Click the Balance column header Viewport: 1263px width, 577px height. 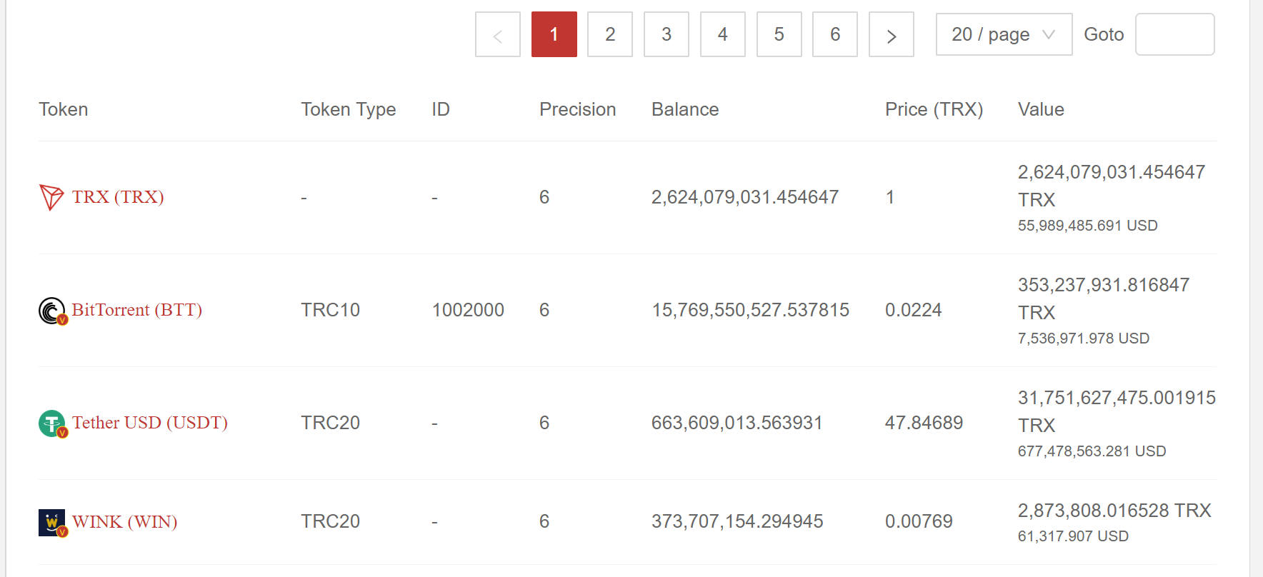pyautogui.click(x=684, y=109)
